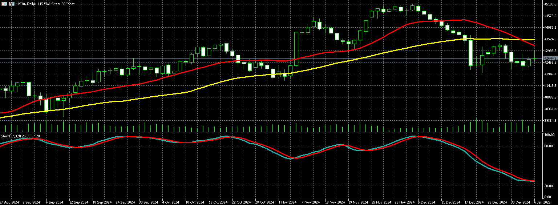Viewport: 558px width, 205px height.
Task: Click the right end of yellow moving average
Action: click(534, 39)
